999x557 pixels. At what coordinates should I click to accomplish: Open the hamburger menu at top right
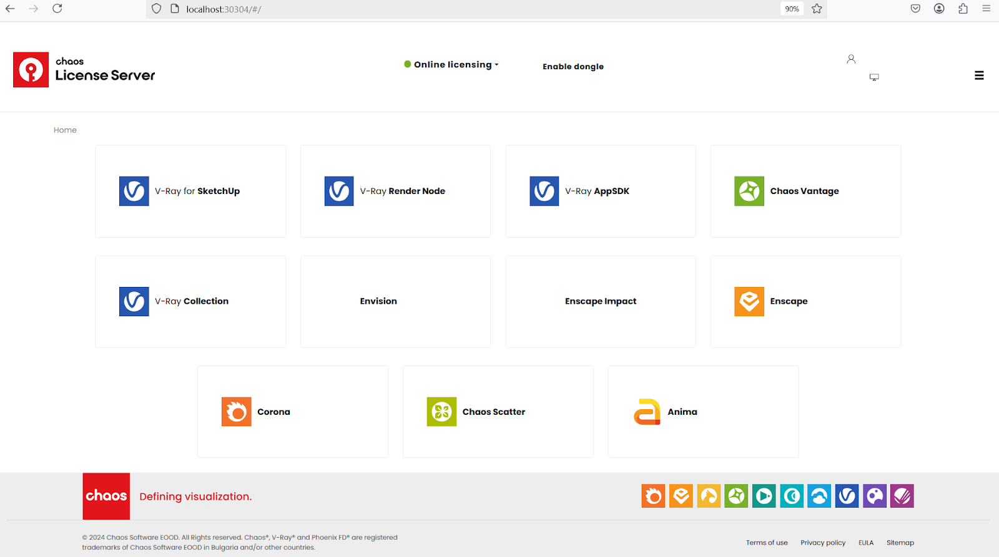(x=979, y=75)
